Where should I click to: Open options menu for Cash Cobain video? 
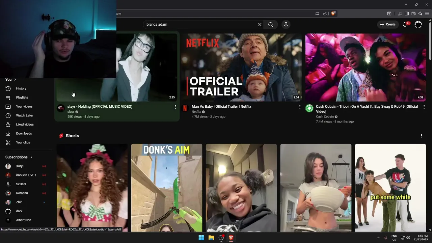click(x=424, y=107)
